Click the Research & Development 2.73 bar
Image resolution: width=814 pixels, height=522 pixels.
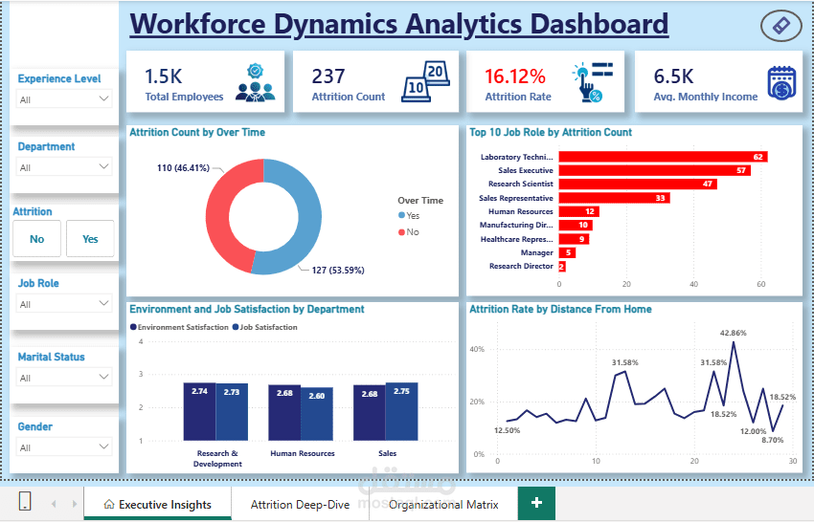232,412
